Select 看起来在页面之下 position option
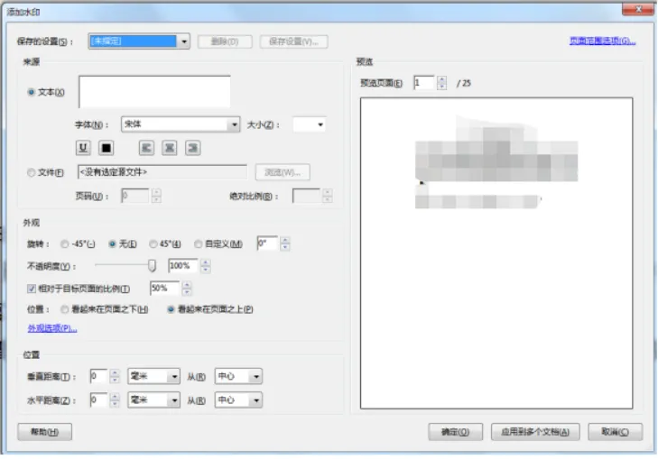 (x=65, y=309)
